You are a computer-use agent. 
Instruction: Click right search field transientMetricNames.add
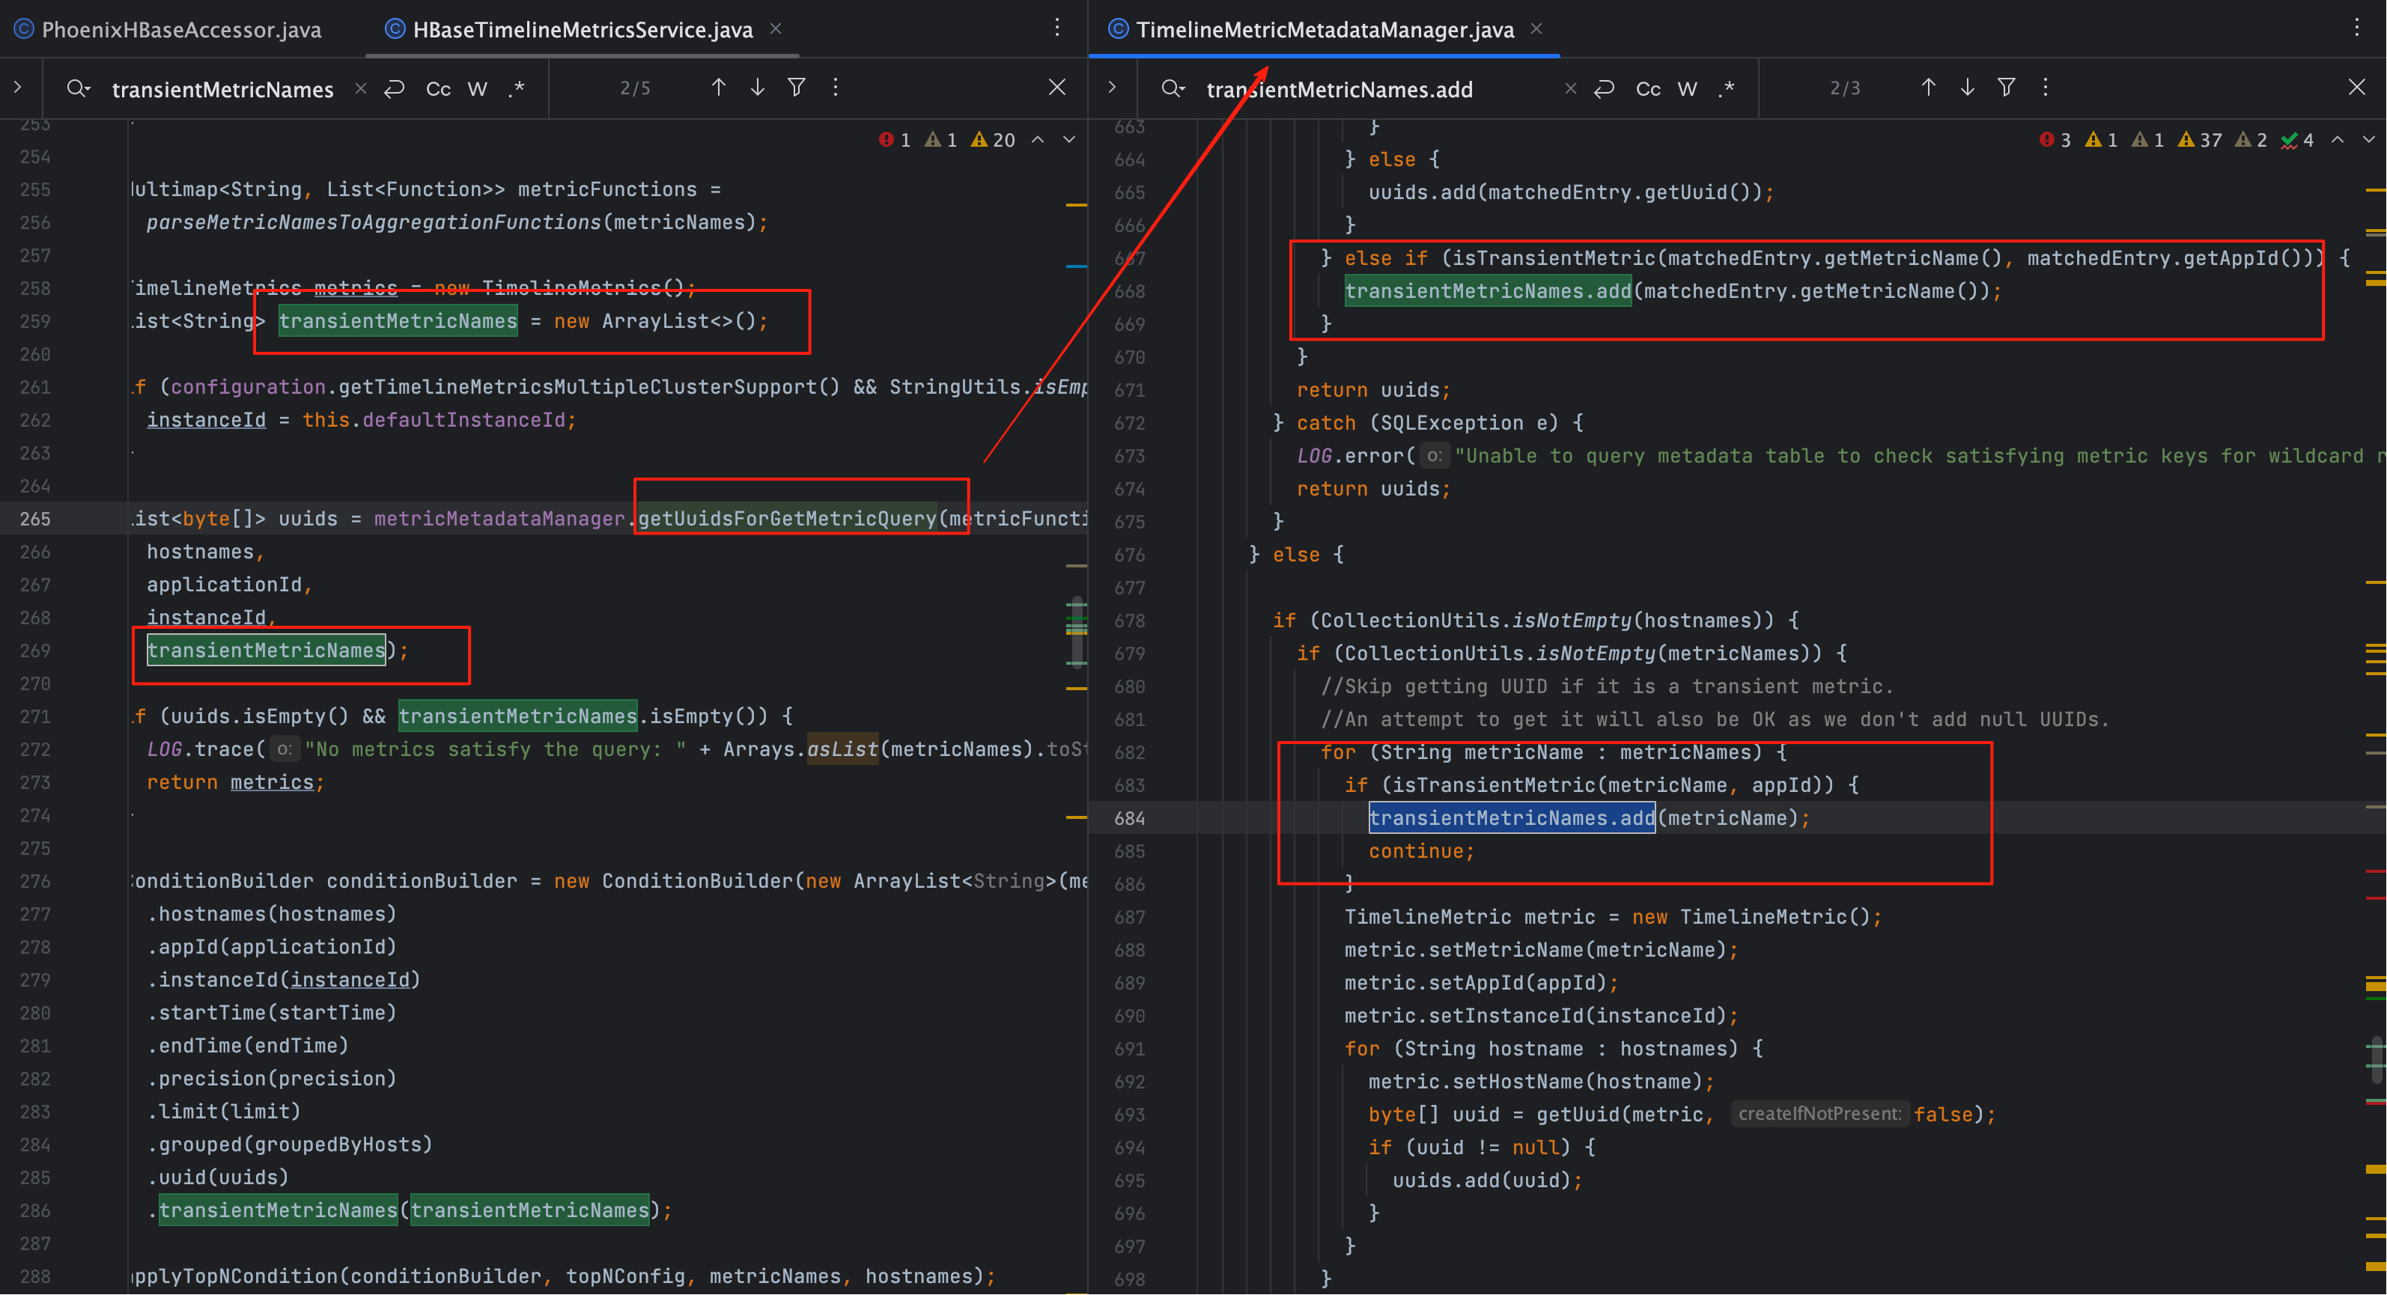point(1339,89)
